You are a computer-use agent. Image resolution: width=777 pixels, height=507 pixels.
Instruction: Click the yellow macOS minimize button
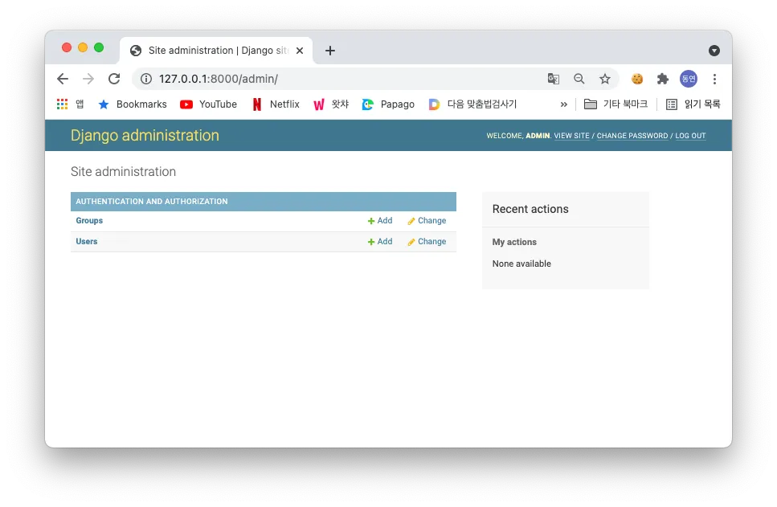[x=83, y=47]
